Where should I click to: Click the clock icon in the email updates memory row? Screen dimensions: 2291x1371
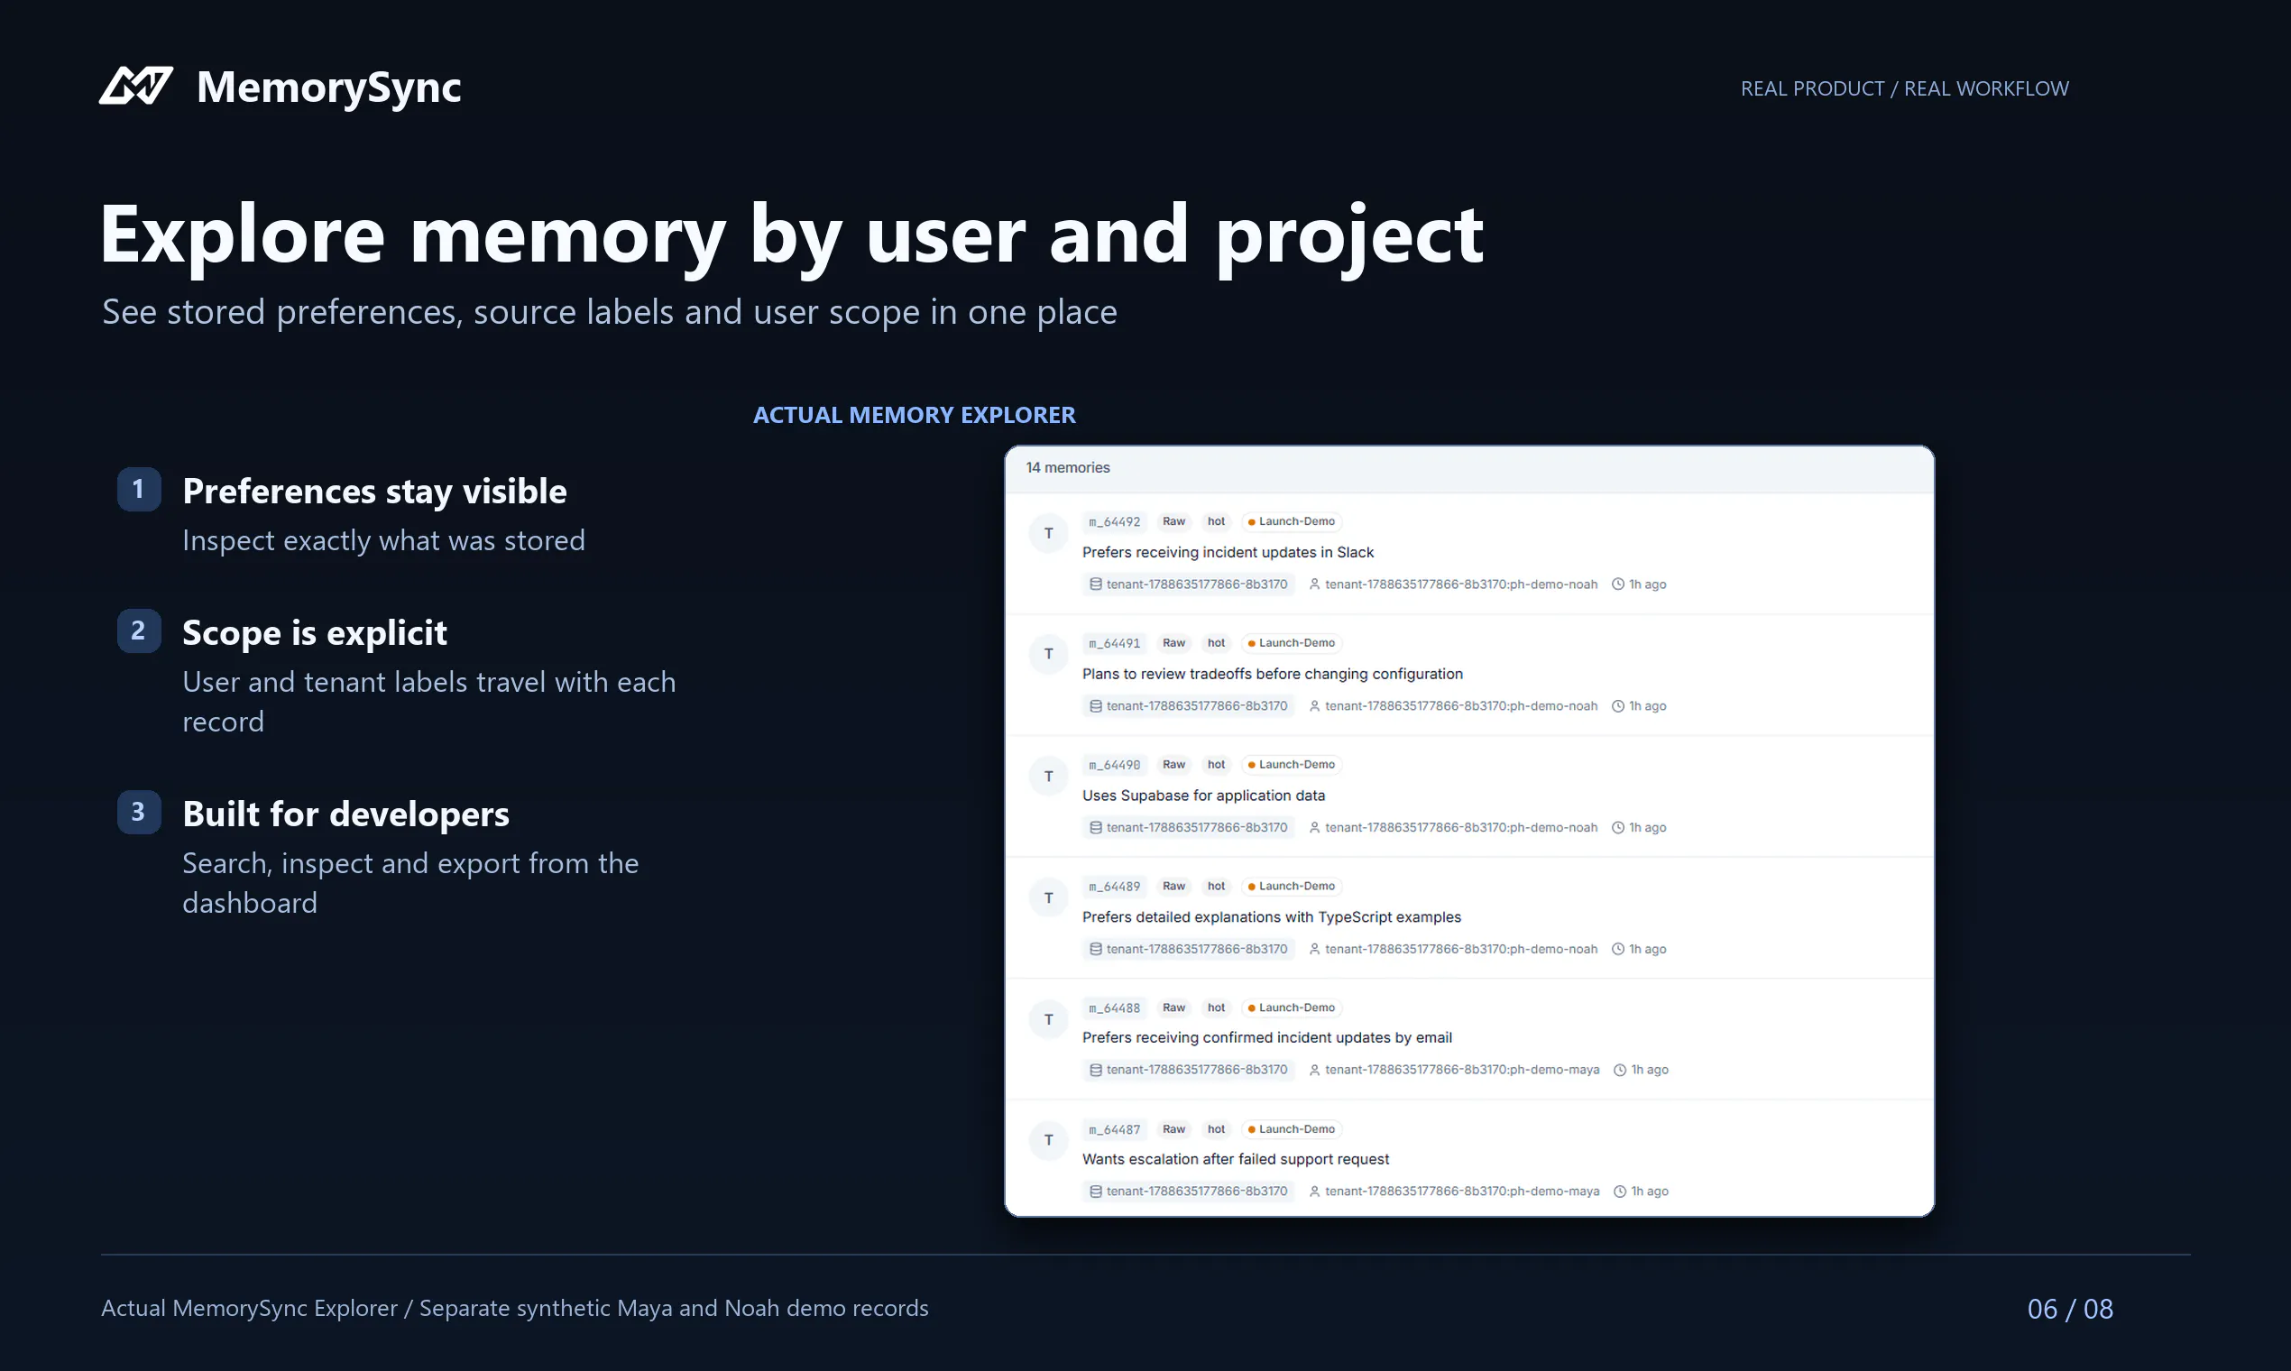(x=1620, y=1070)
